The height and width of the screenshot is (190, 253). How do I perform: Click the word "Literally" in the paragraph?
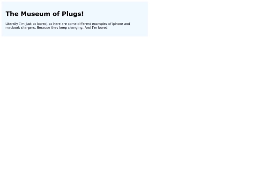coord(12,24)
